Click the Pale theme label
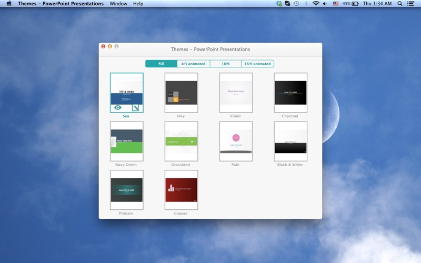Image resolution: width=421 pixels, height=263 pixels. coord(235,165)
